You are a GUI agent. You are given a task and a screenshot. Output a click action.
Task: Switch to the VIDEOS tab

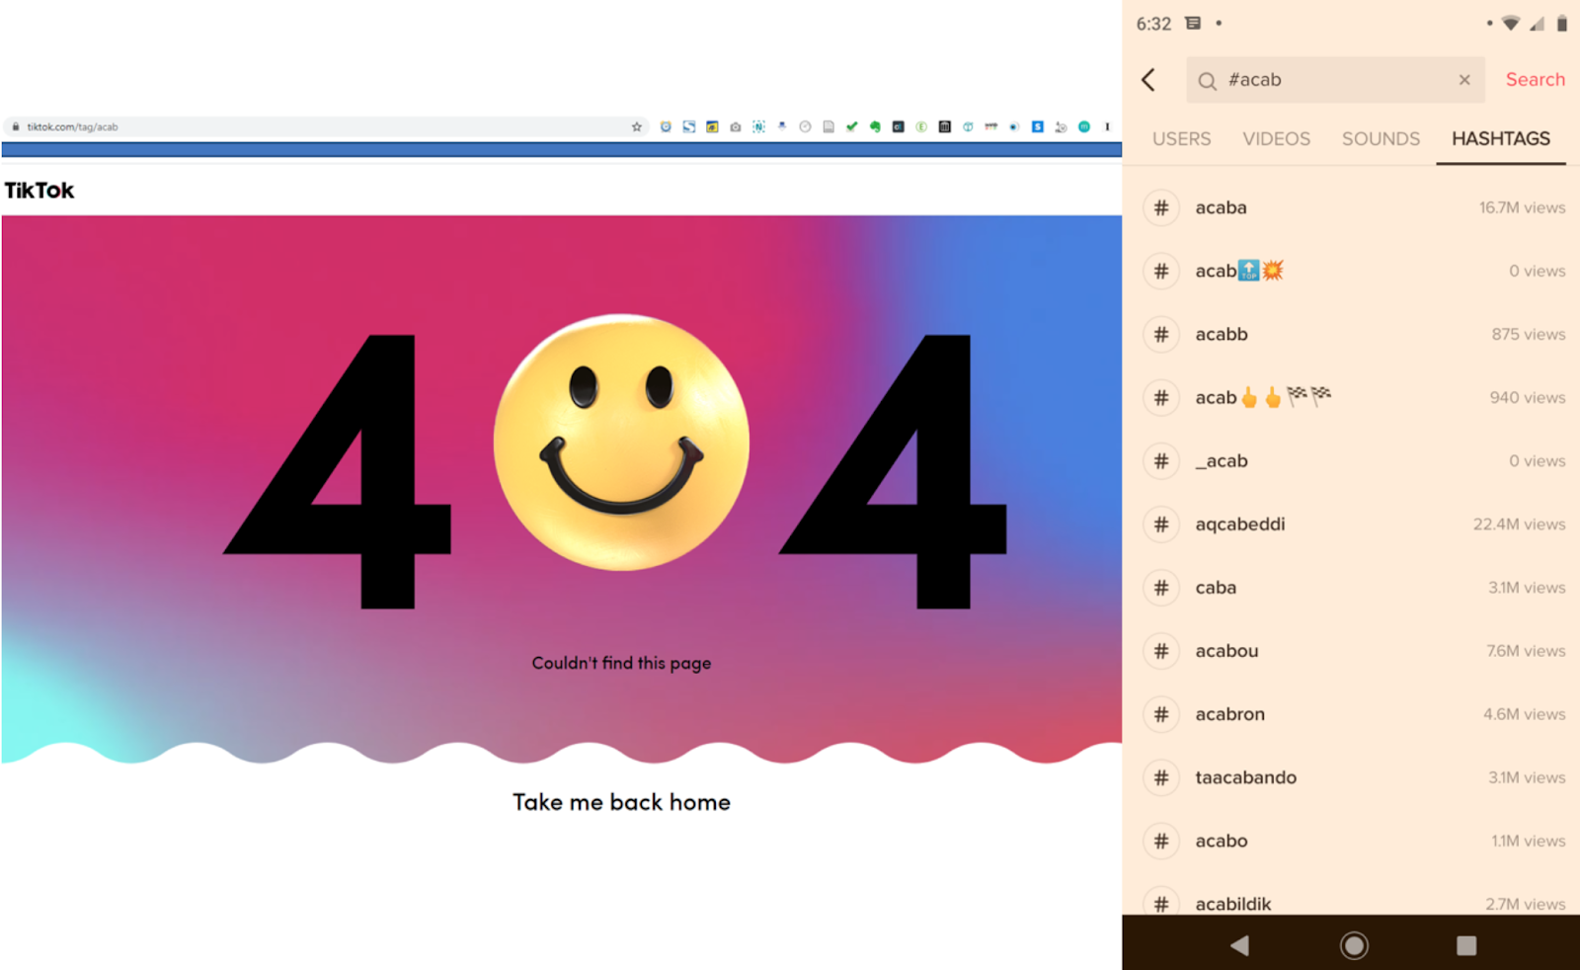[x=1276, y=139]
